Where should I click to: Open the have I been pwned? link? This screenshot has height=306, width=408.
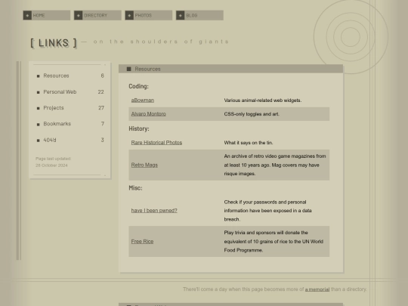(x=154, y=211)
